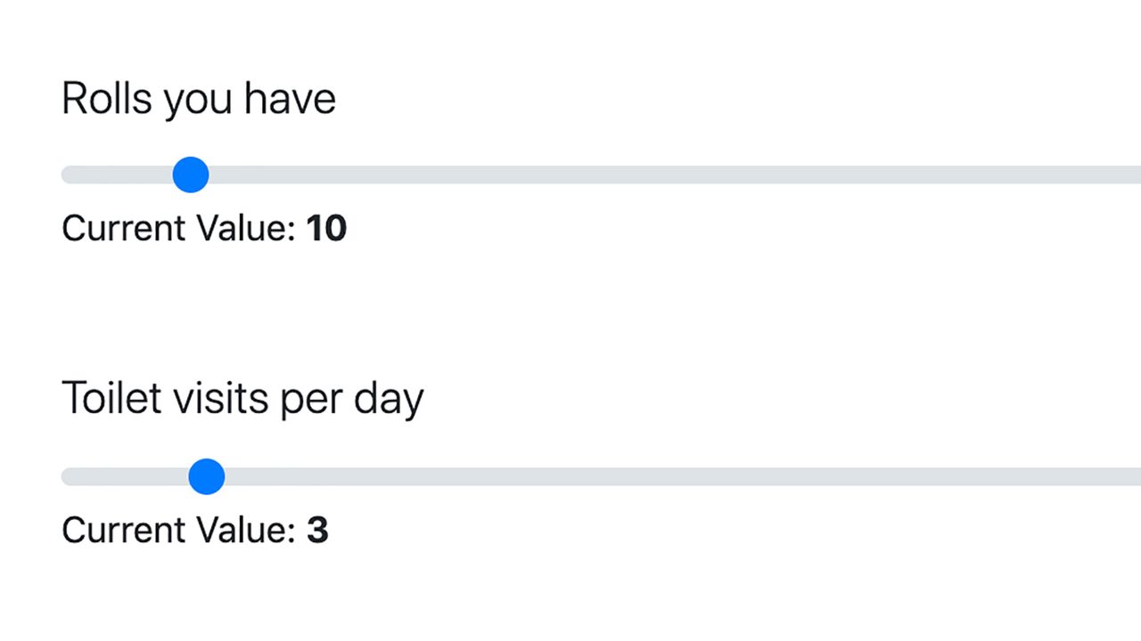1141x641 pixels.
Task: Click 'Current Value:' text under Rolls slider
Action: [178, 229]
